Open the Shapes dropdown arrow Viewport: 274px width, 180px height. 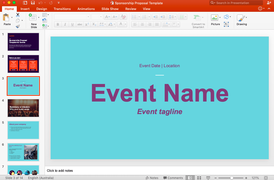[231, 17]
